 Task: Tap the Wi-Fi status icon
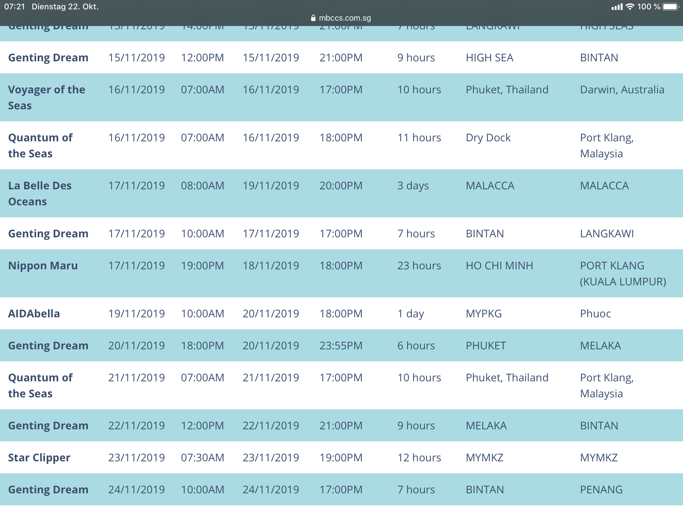[x=630, y=7]
